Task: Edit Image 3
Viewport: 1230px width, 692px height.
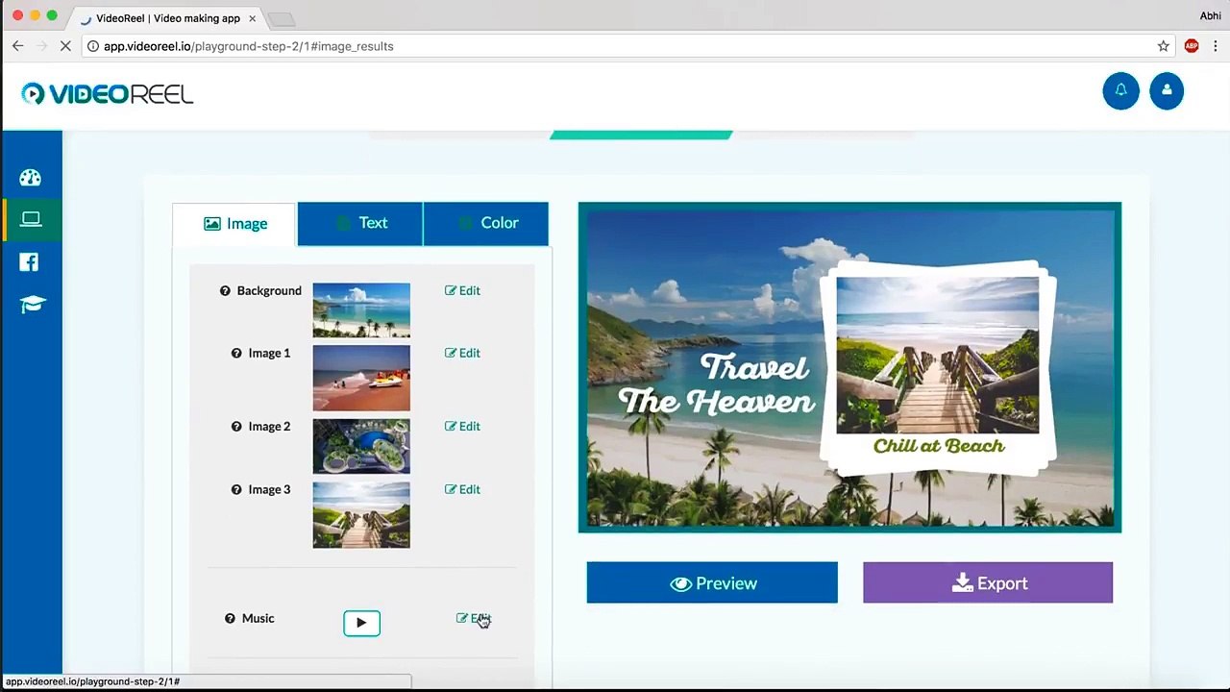Action: [x=462, y=489]
